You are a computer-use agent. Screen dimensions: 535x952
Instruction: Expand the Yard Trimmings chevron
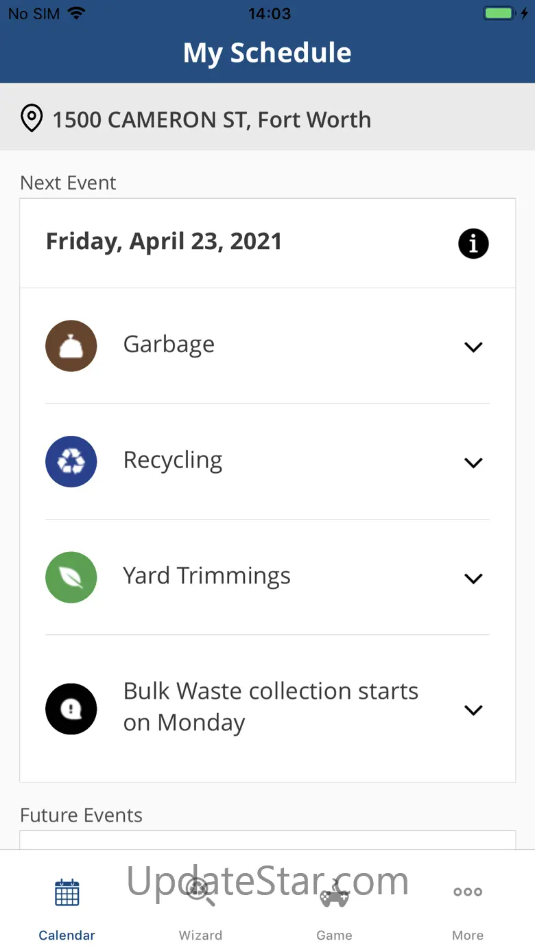(x=473, y=579)
